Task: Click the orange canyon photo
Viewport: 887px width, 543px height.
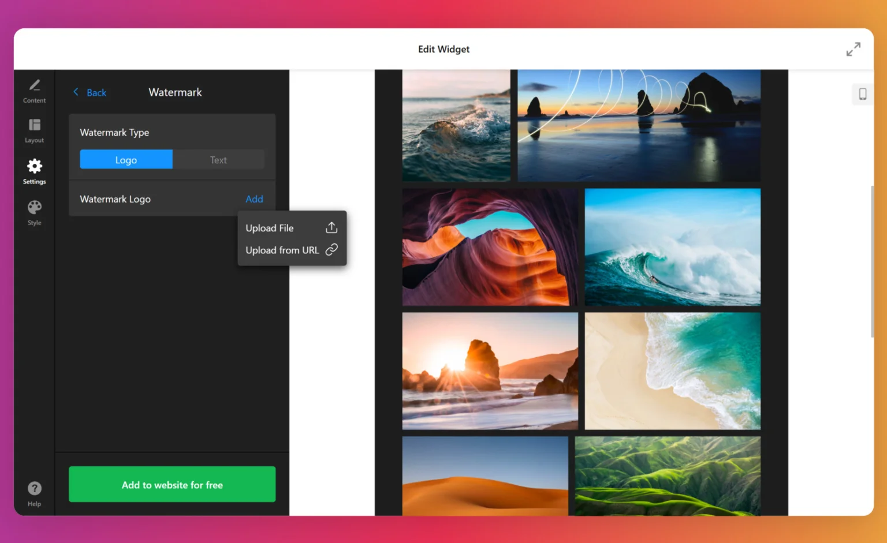Action: click(490, 247)
